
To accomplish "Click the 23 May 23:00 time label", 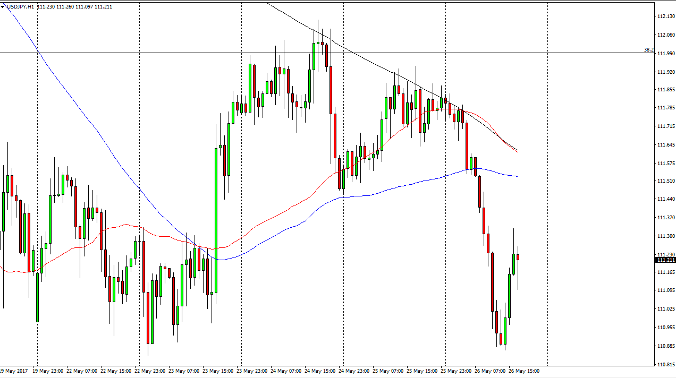I will click(252, 371).
